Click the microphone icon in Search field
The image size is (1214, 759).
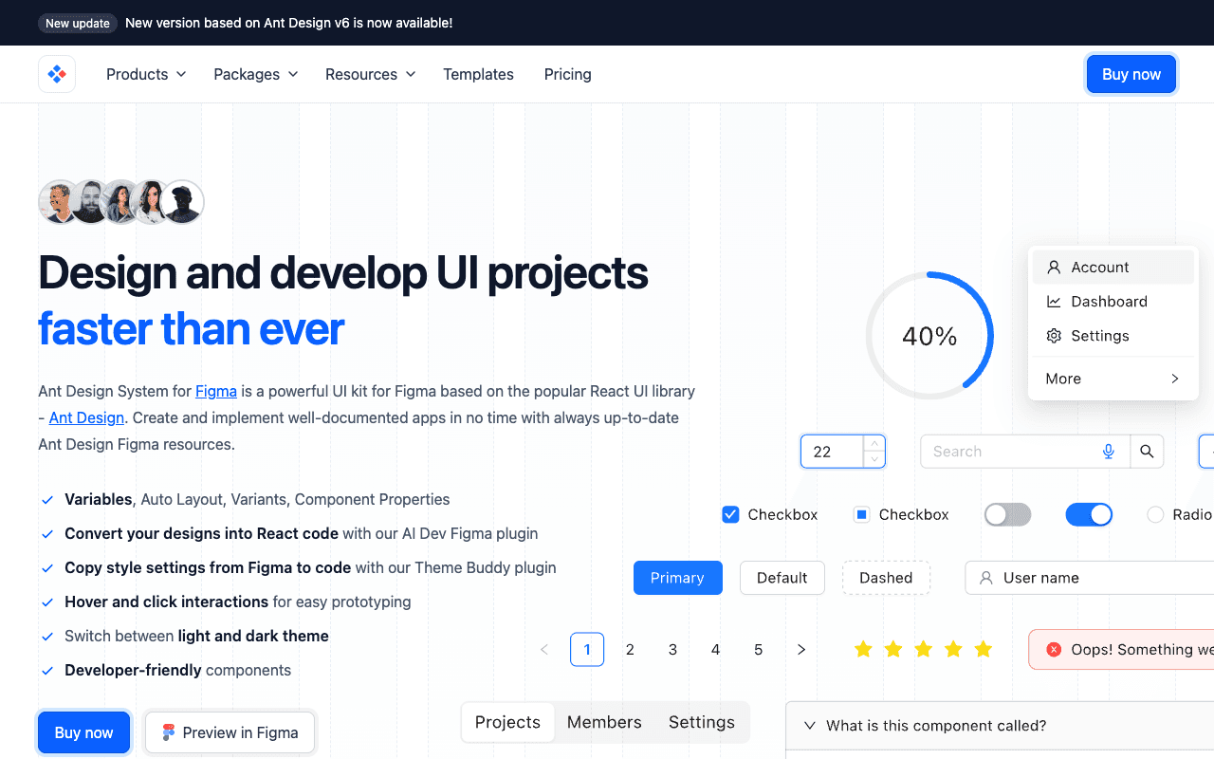coord(1109,452)
